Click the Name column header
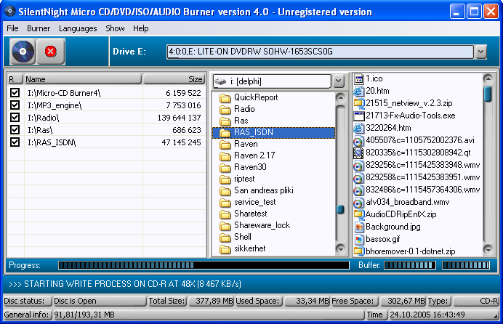The height and width of the screenshot is (324, 503). (83, 79)
